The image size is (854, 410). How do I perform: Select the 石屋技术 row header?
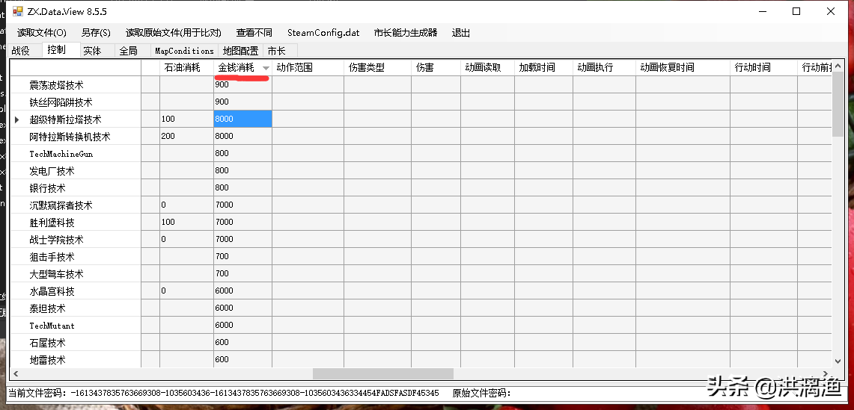[76, 343]
